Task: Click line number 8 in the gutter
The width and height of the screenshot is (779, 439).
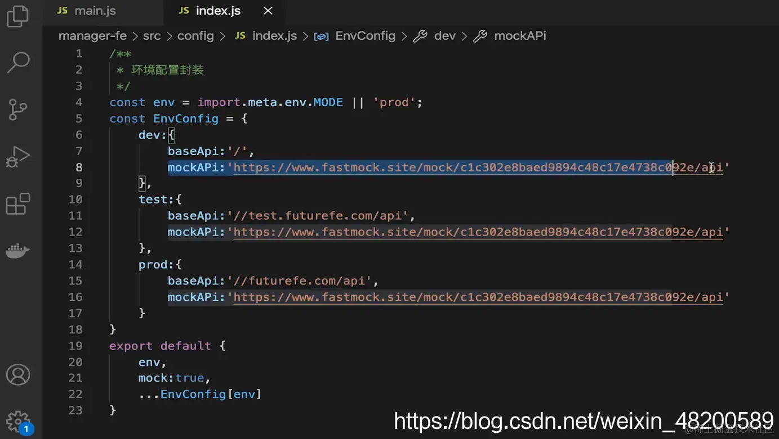Action: [x=79, y=167]
